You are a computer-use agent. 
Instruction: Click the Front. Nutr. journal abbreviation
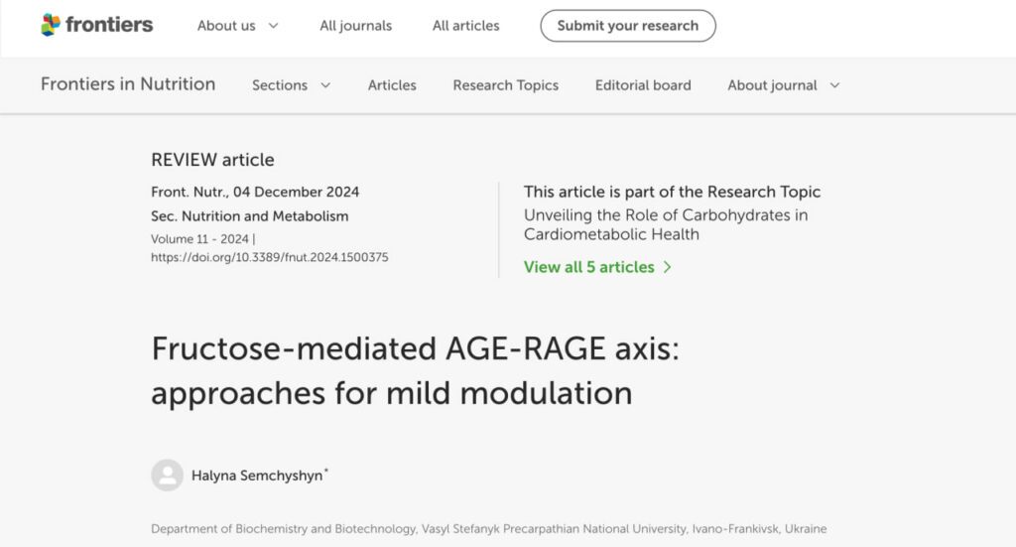(187, 192)
